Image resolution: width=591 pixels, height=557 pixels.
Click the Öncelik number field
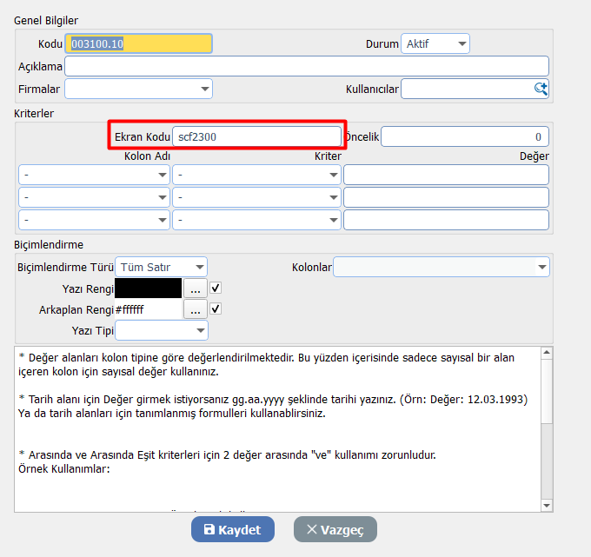[464, 136]
